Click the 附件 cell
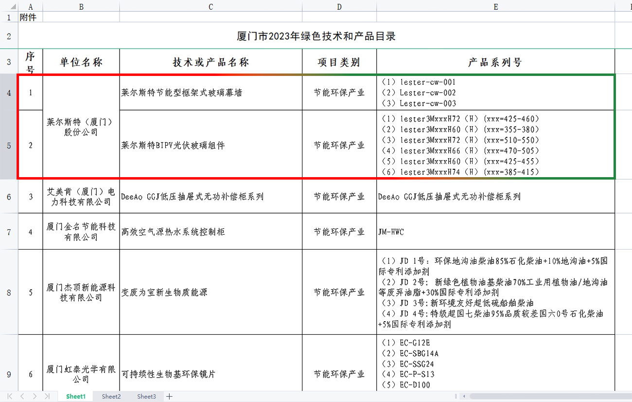 tap(31, 17)
